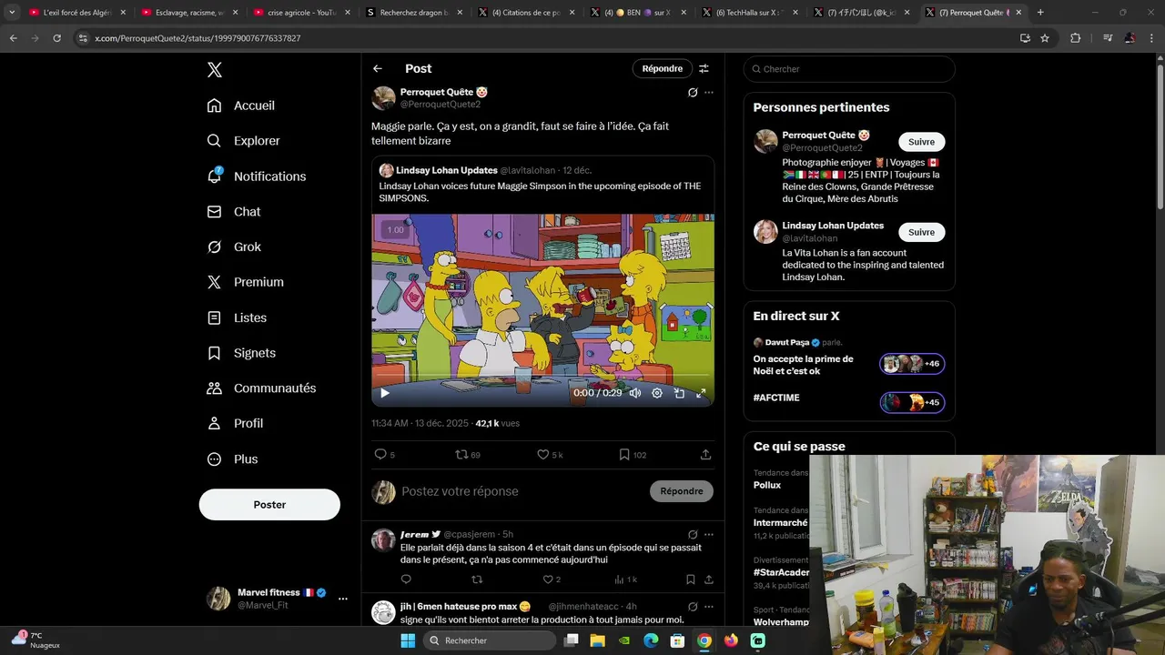Switch to 'crise agricole - YouTube' tab
Image resolution: width=1165 pixels, height=655 pixels.
point(301,13)
